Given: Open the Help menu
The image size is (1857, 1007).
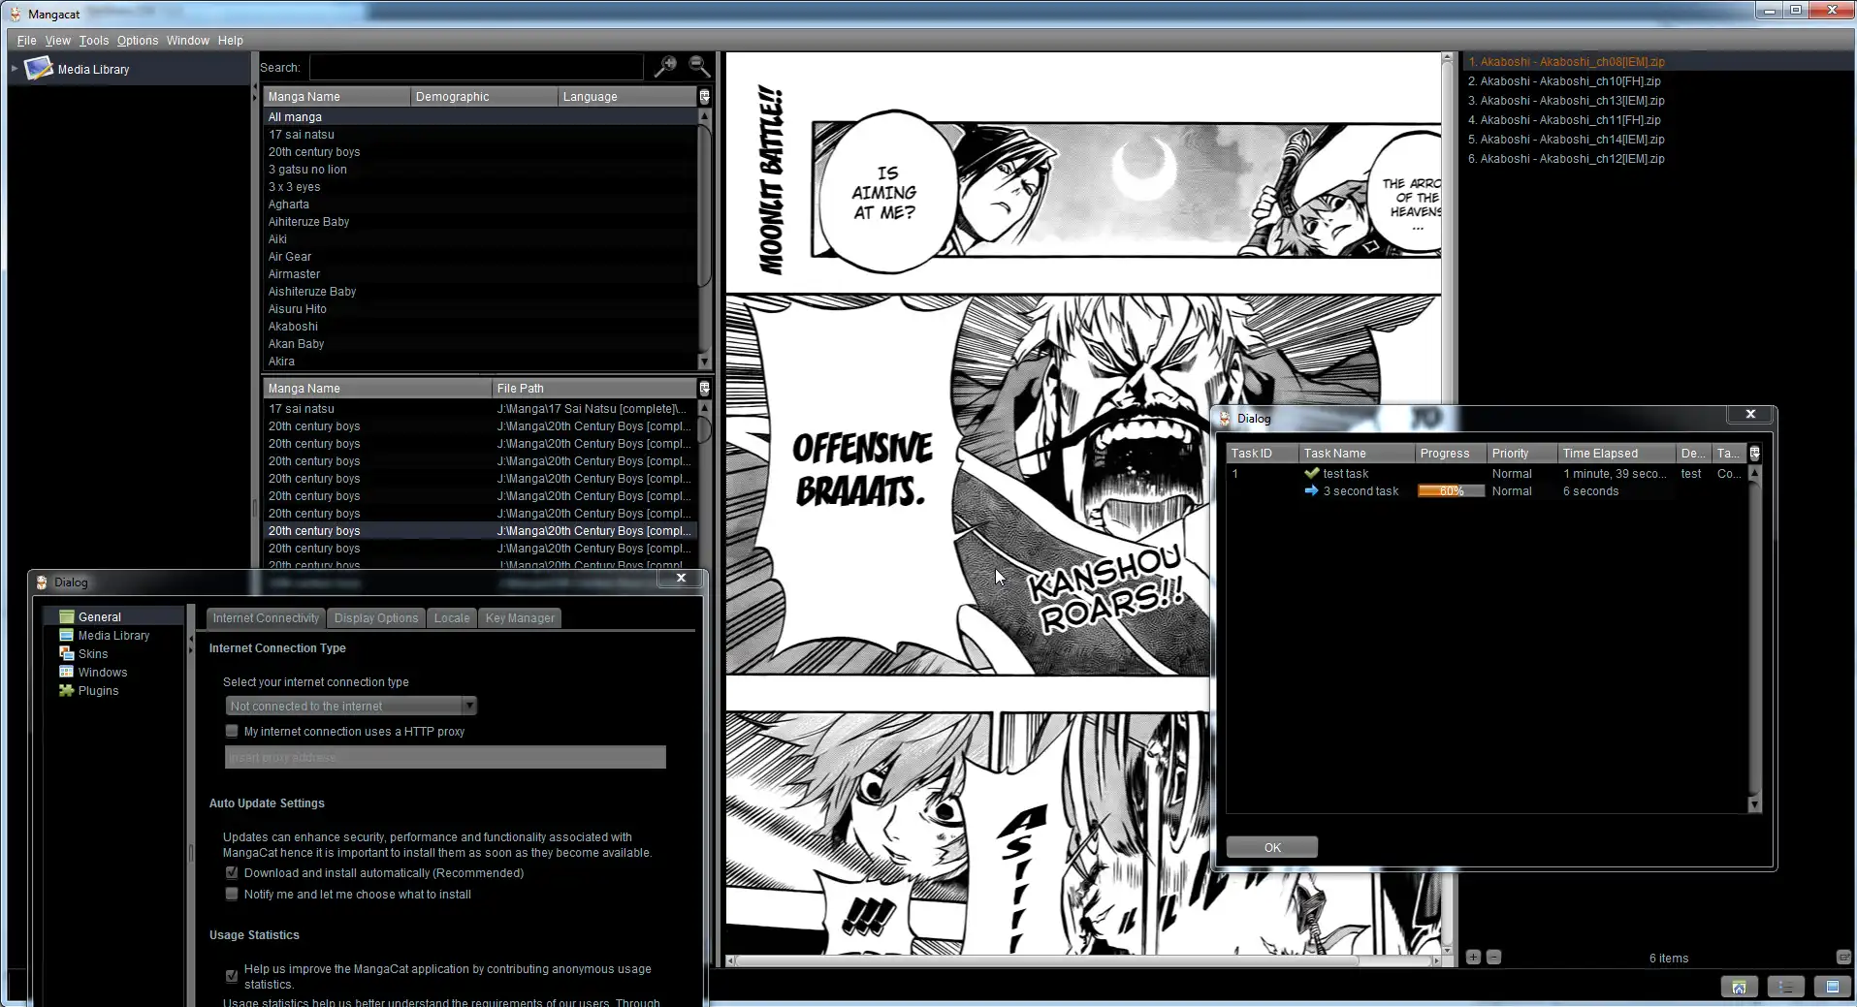Looking at the screenshot, I should (x=231, y=40).
